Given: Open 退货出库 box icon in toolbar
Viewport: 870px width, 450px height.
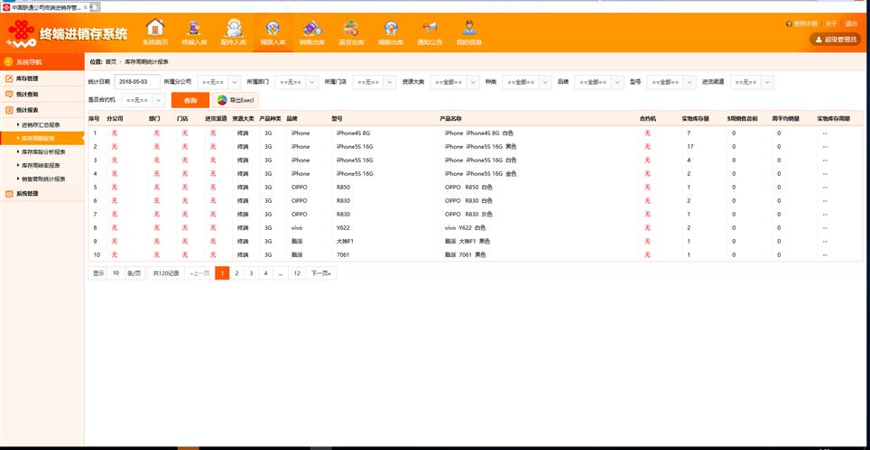Looking at the screenshot, I should pyautogui.click(x=351, y=32).
